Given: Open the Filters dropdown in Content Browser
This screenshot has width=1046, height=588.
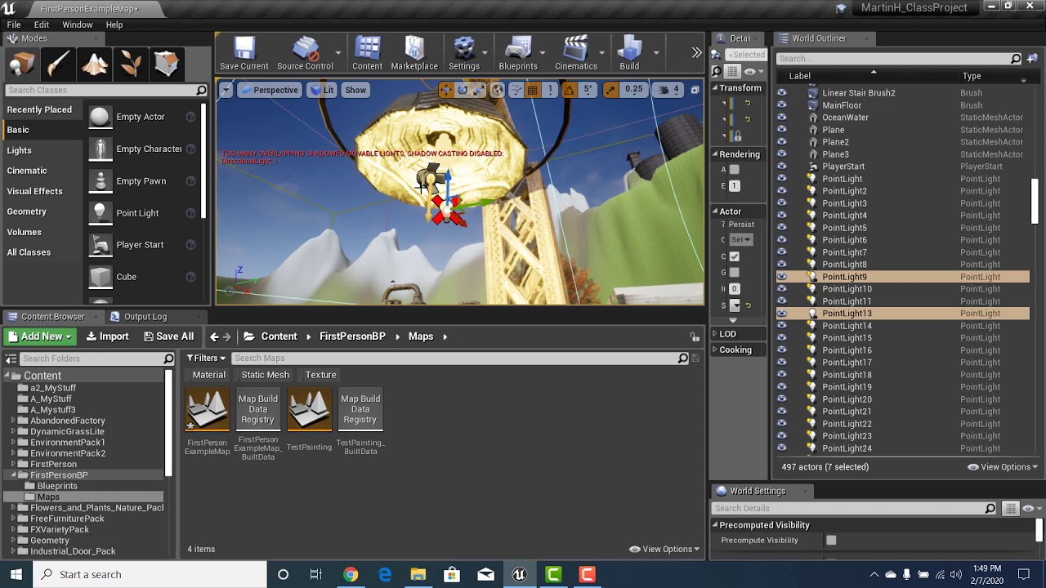Looking at the screenshot, I should 206,358.
